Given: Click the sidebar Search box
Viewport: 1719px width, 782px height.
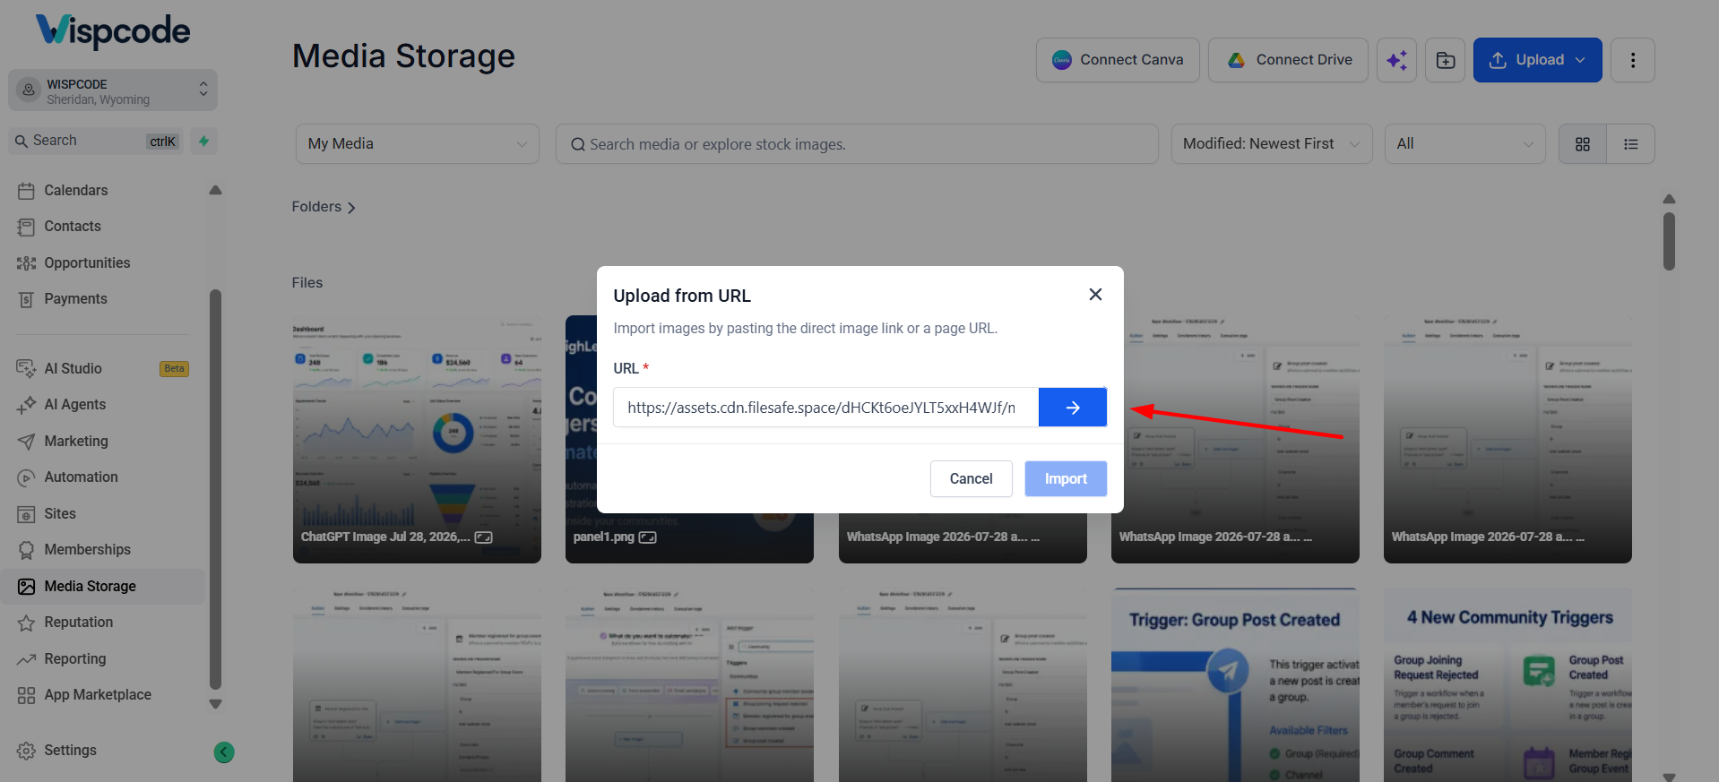Looking at the screenshot, I should [96, 141].
